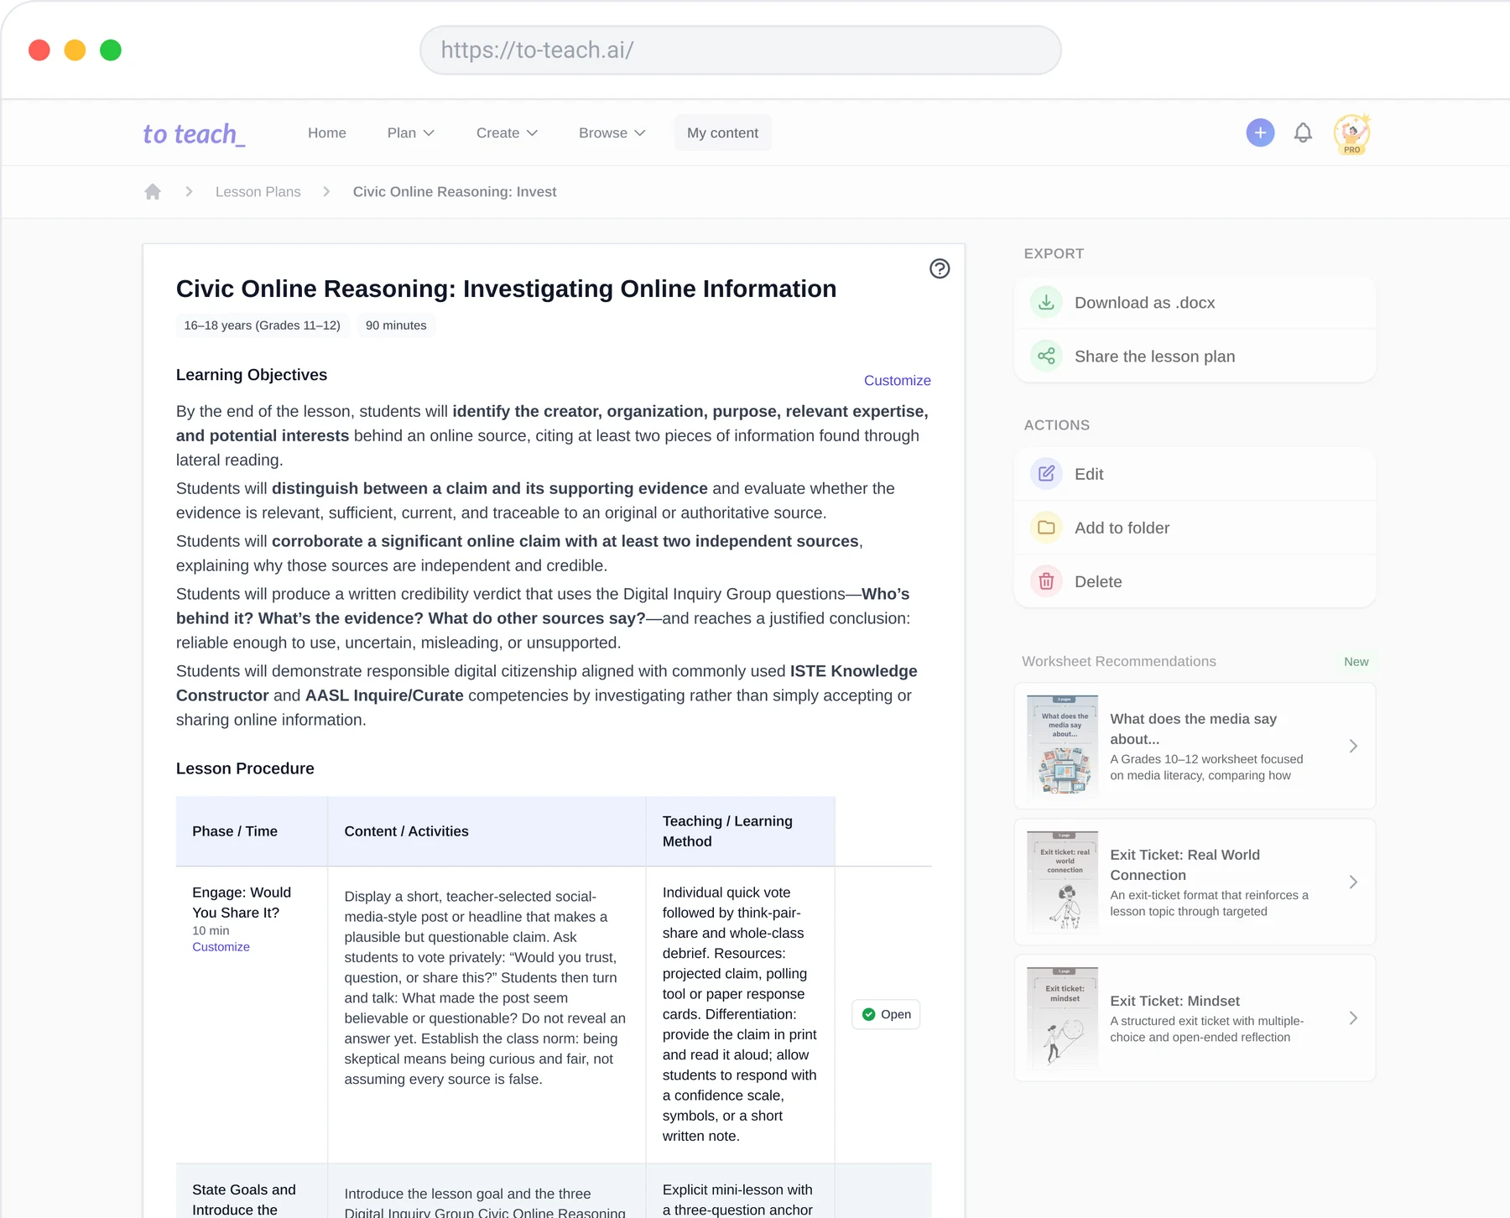
Task: Open Exit ticket: mindset thumbnail
Action: pos(1063,1017)
